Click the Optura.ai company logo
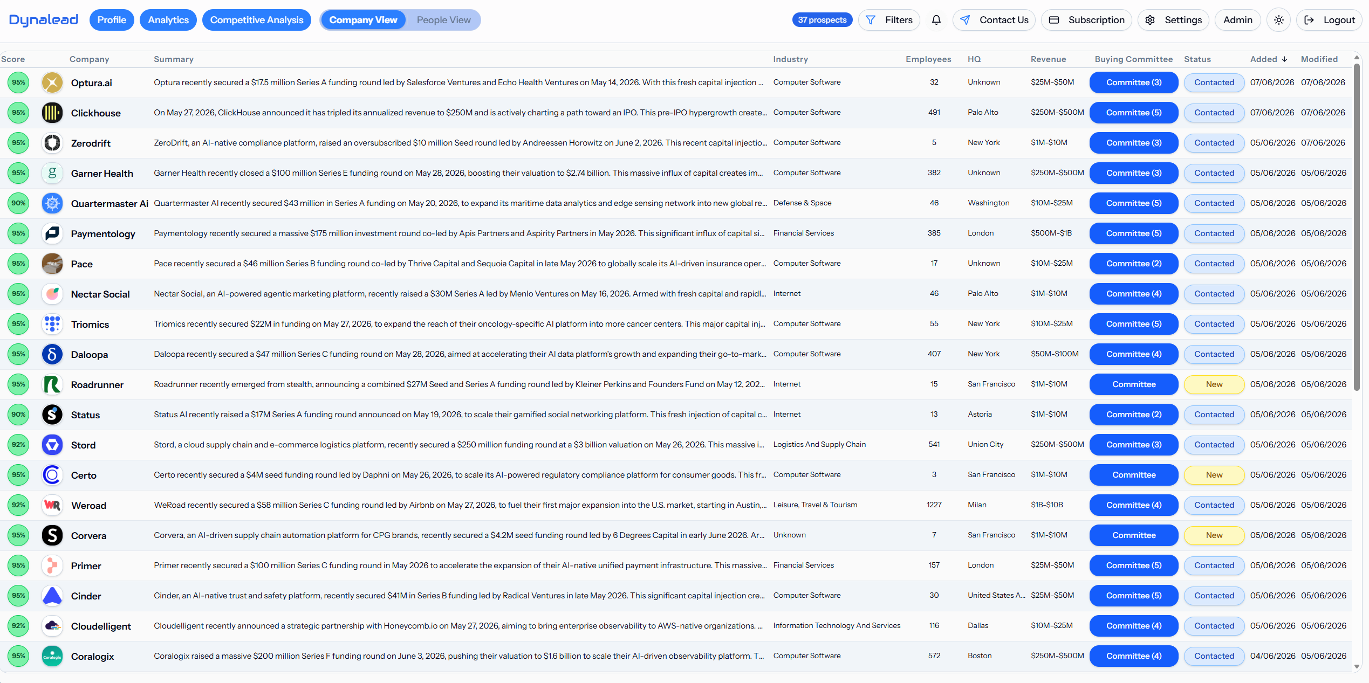 (52, 82)
